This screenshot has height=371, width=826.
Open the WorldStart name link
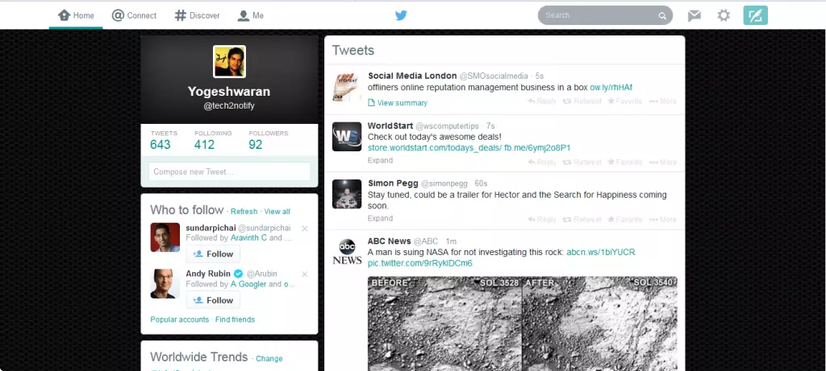pyautogui.click(x=390, y=126)
